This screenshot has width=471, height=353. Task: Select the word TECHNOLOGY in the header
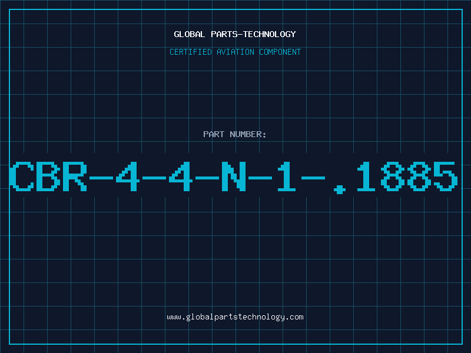point(270,34)
